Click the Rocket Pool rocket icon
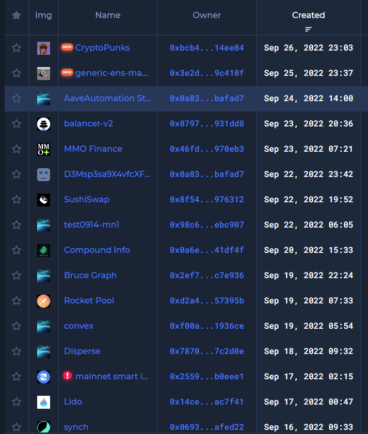The height and width of the screenshot is (434, 368). pos(43,301)
